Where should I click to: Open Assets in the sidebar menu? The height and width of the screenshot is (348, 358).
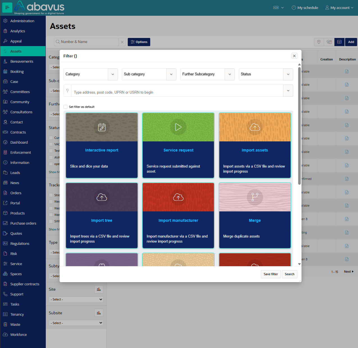23,51
